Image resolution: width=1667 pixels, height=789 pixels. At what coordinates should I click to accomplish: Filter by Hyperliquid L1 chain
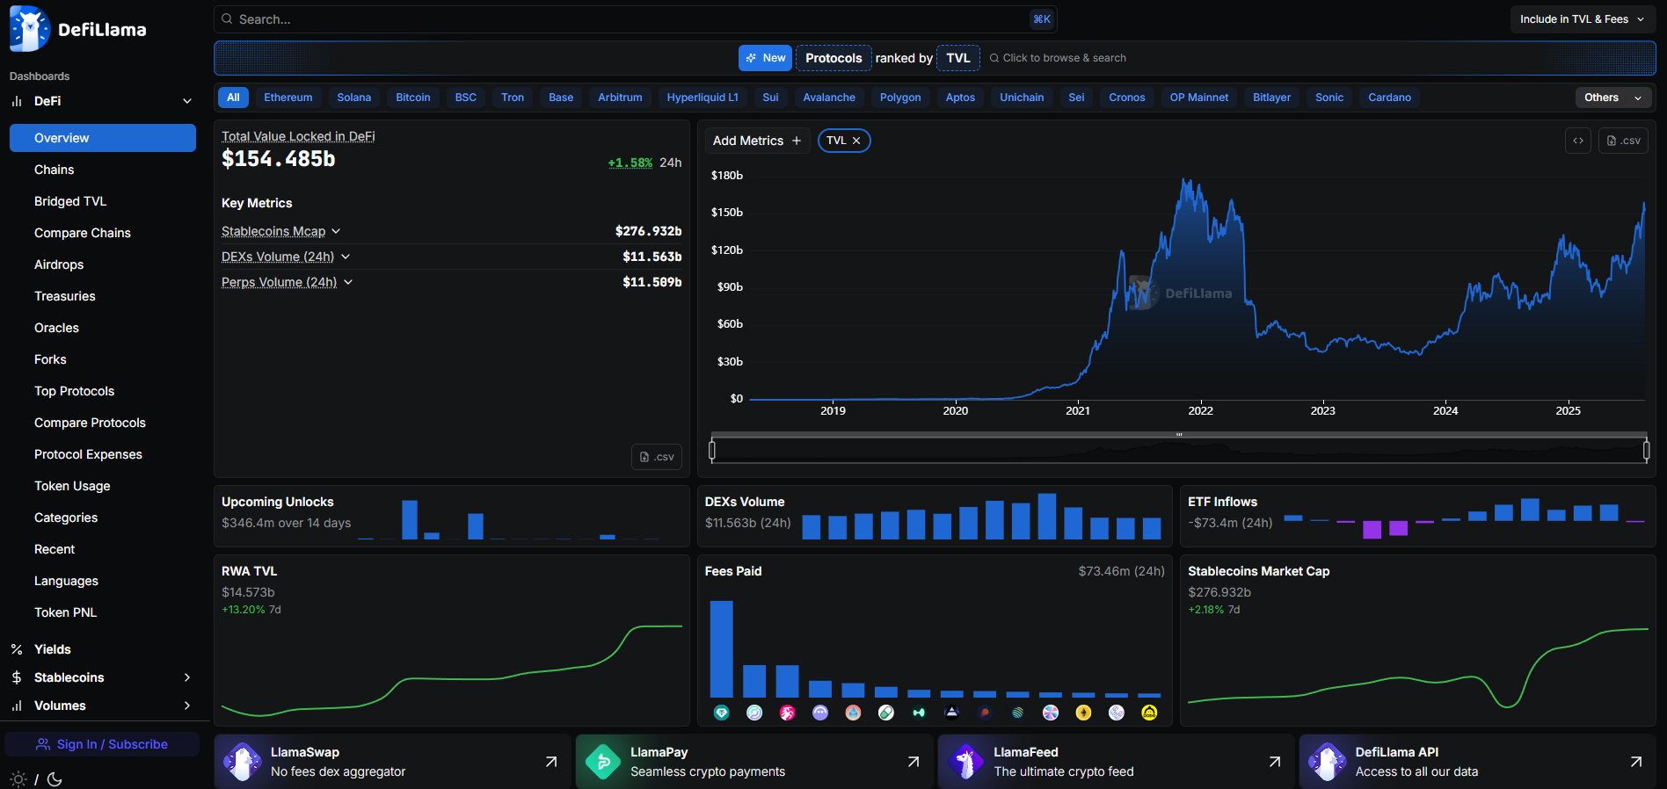coord(702,98)
